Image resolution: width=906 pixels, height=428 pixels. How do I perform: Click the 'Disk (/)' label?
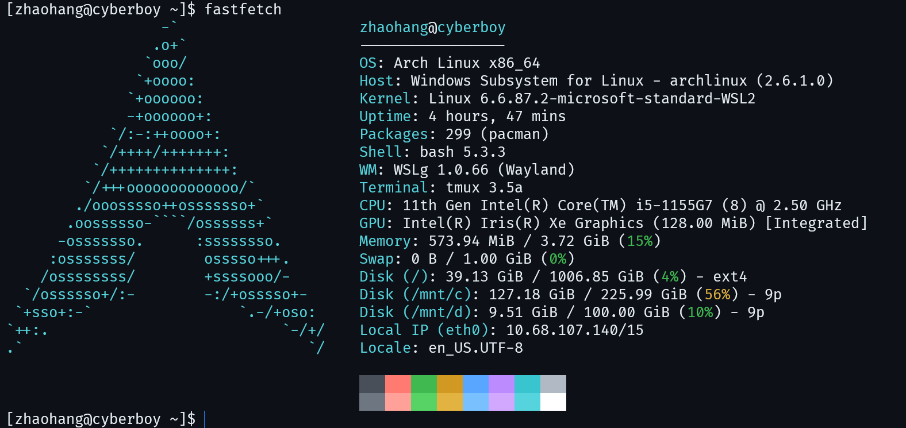pyautogui.click(x=394, y=277)
